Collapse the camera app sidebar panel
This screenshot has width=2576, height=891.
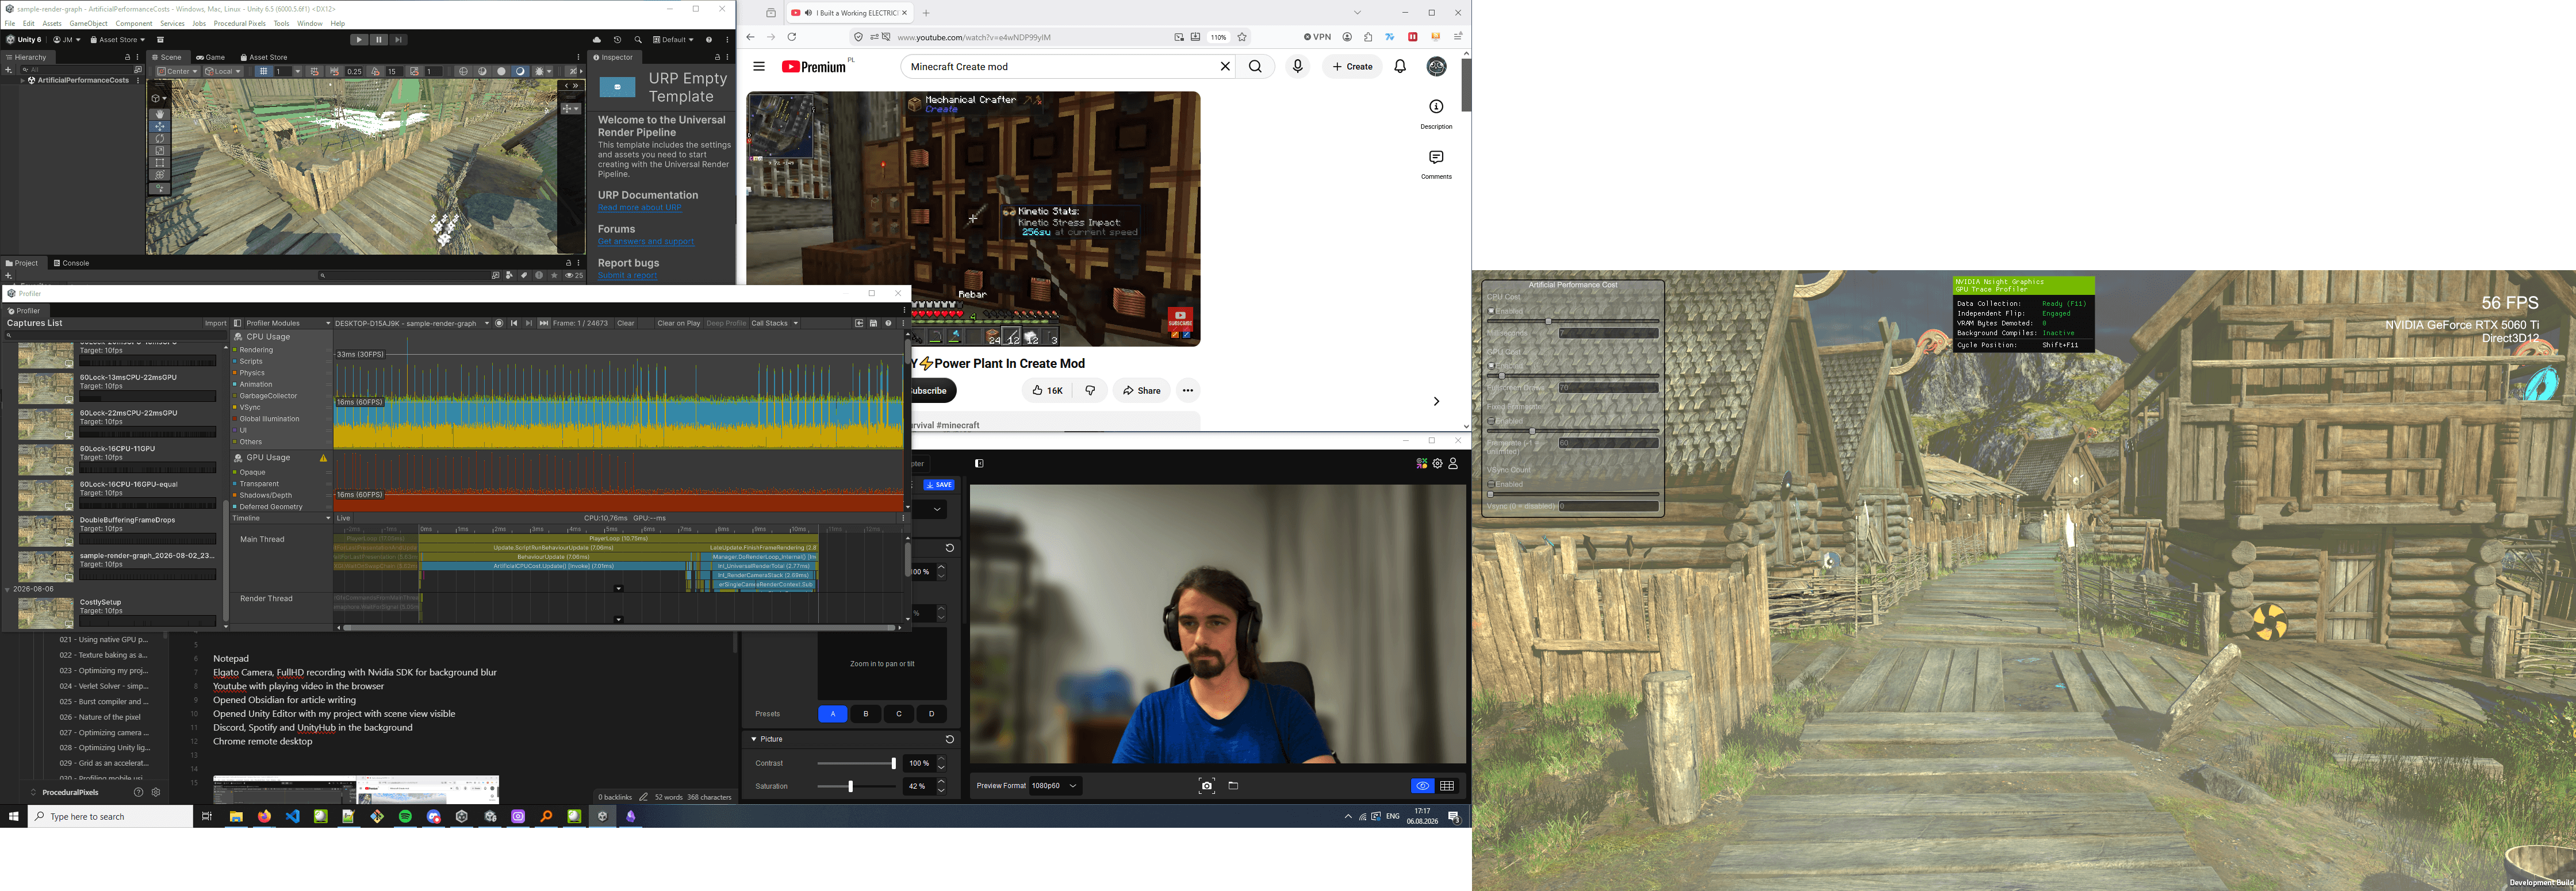979,464
